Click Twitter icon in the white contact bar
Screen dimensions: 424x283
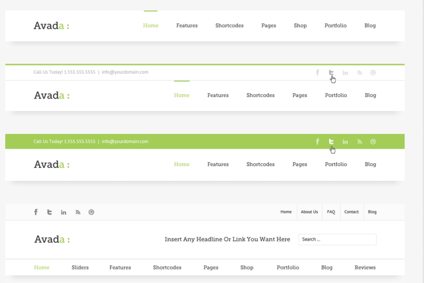pyautogui.click(x=331, y=73)
